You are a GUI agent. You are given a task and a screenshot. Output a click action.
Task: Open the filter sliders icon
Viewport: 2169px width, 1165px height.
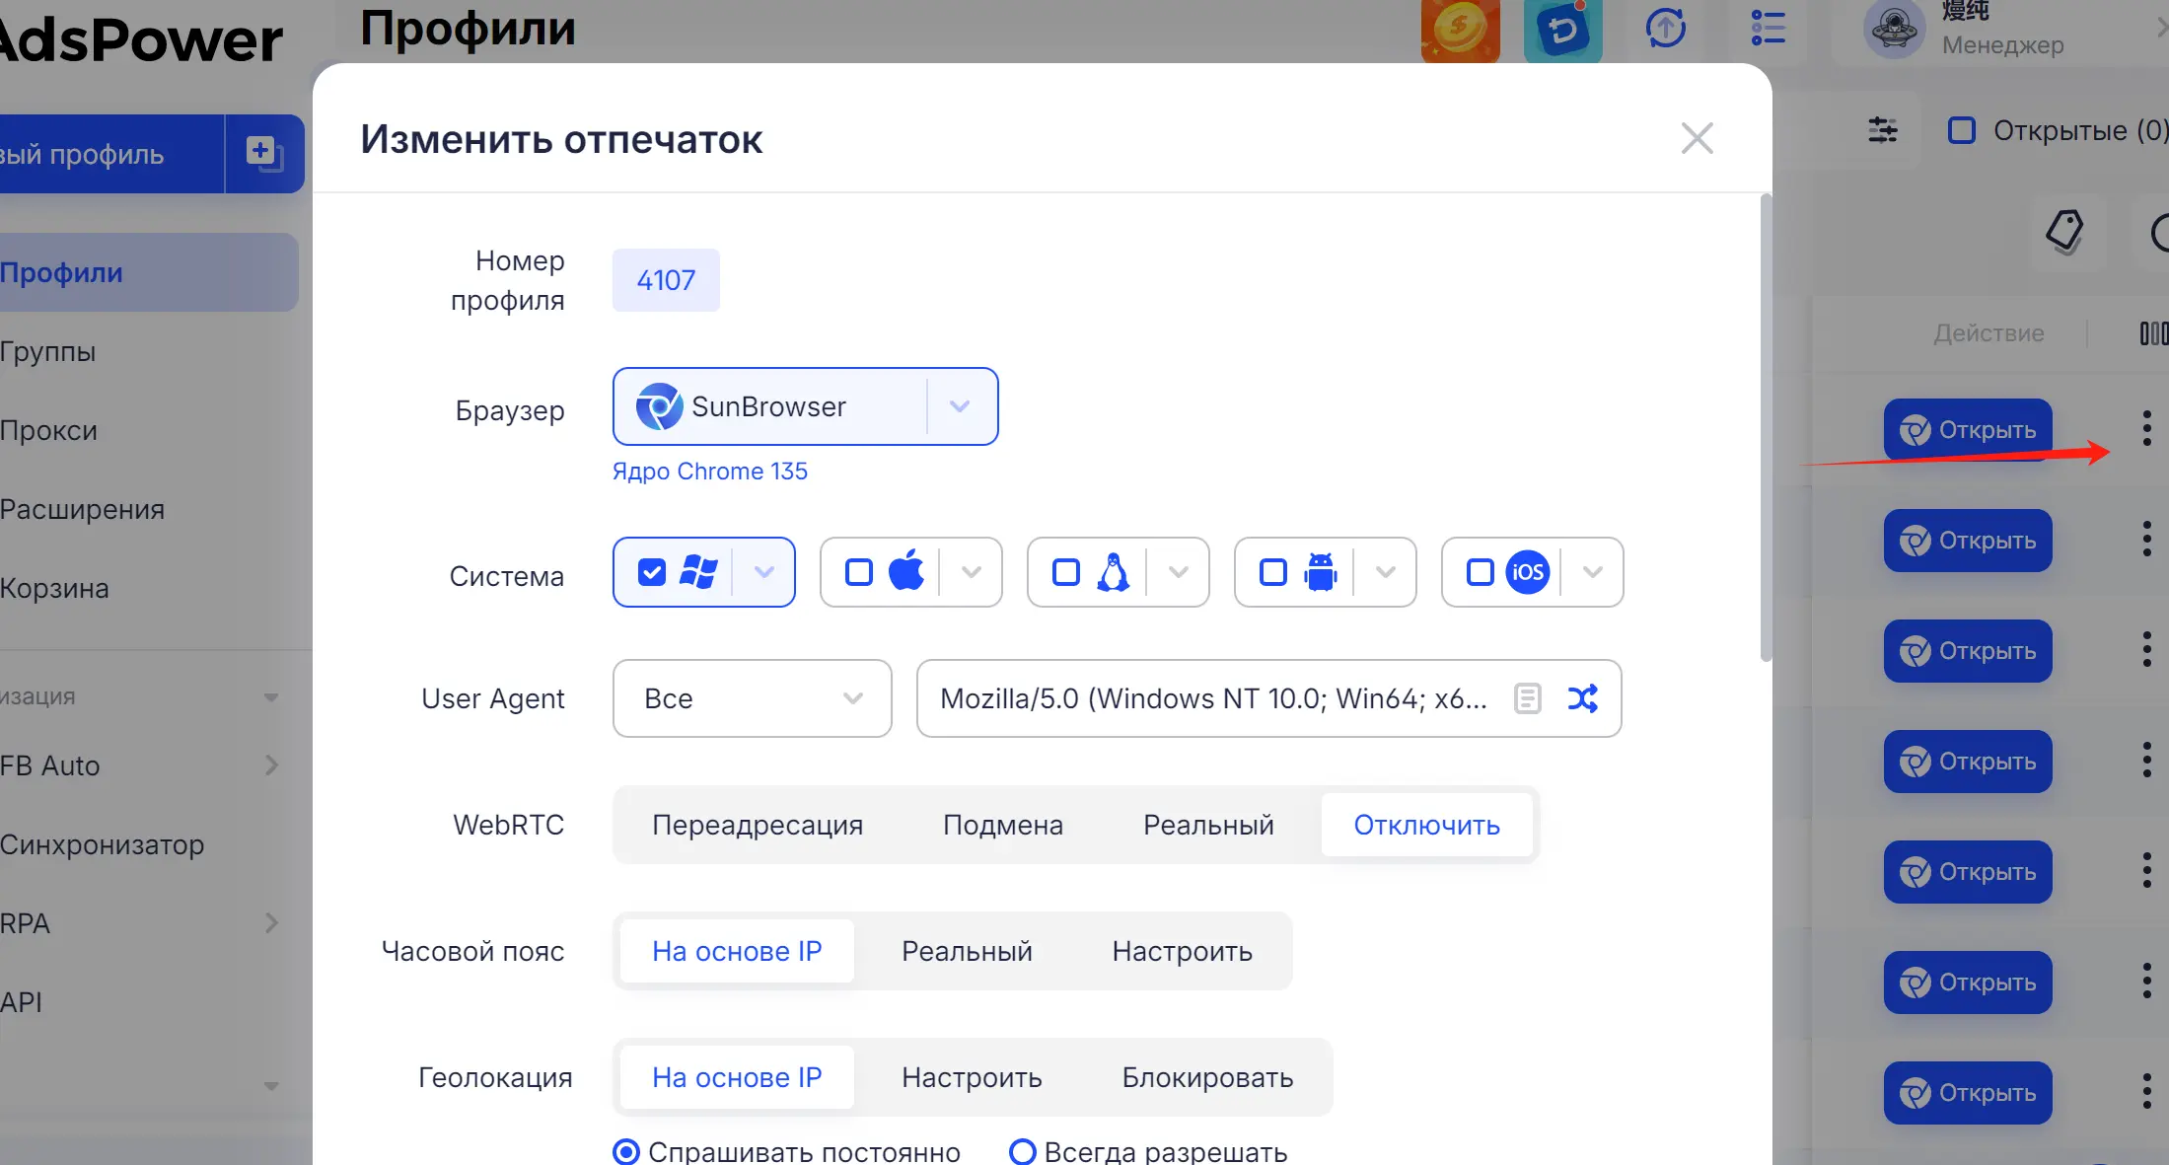coord(1882,130)
